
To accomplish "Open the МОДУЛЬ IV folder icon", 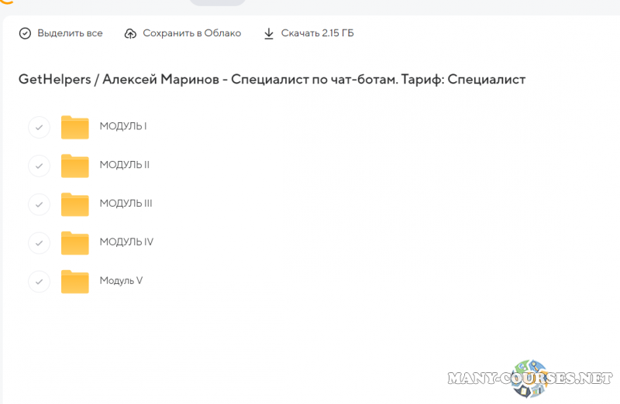I will point(75,243).
